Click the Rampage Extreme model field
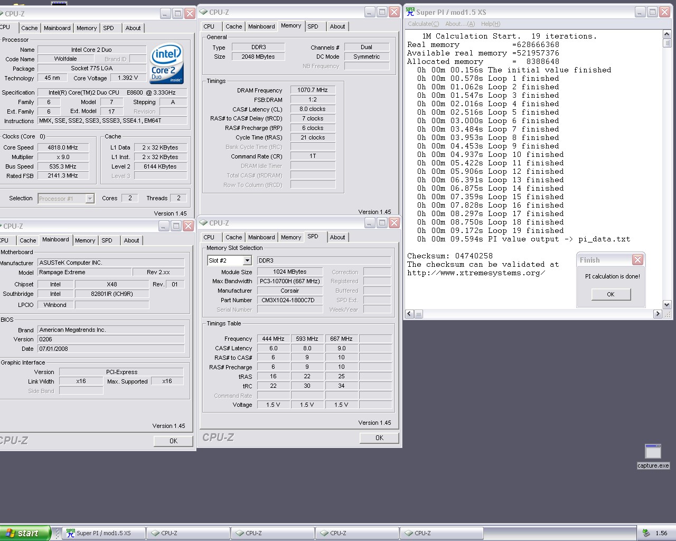 click(x=84, y=272)
